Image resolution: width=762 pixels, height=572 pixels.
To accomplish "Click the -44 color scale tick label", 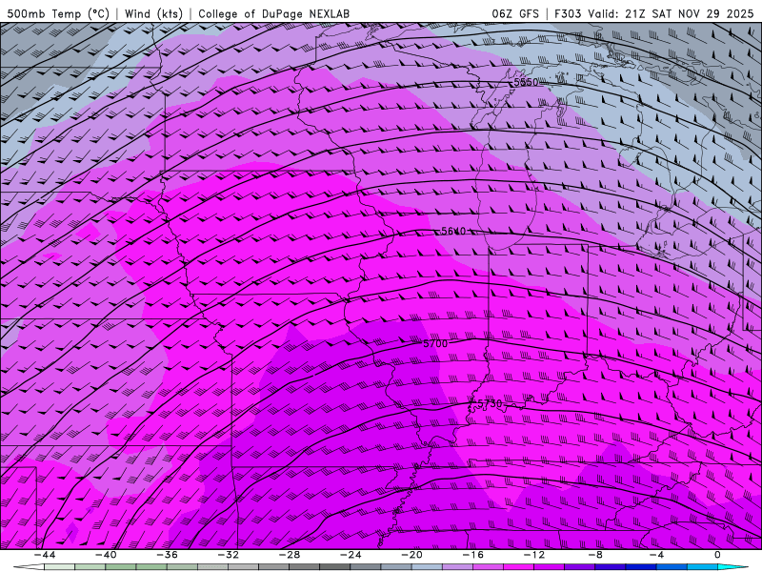I will point(44,555).
